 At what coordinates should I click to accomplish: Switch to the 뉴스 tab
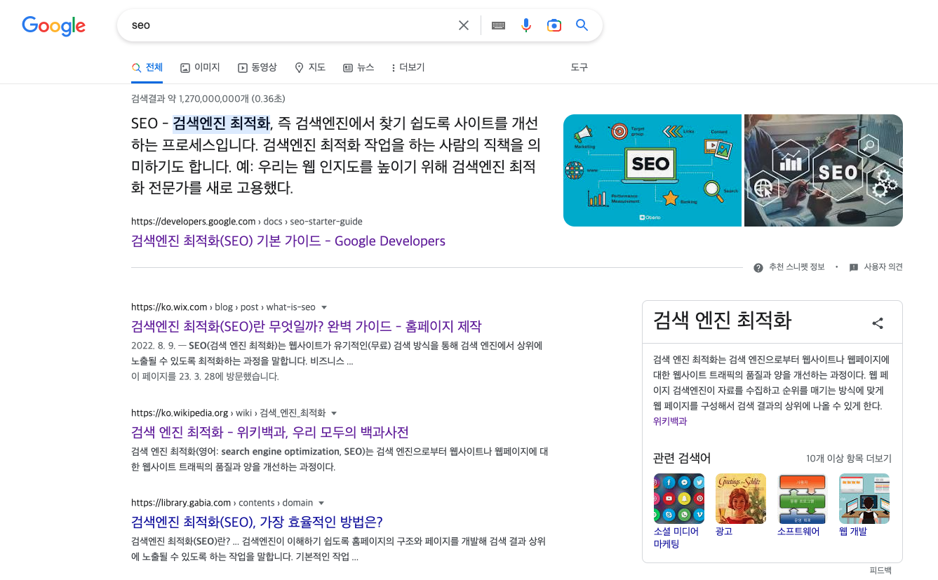coord(359,67)
